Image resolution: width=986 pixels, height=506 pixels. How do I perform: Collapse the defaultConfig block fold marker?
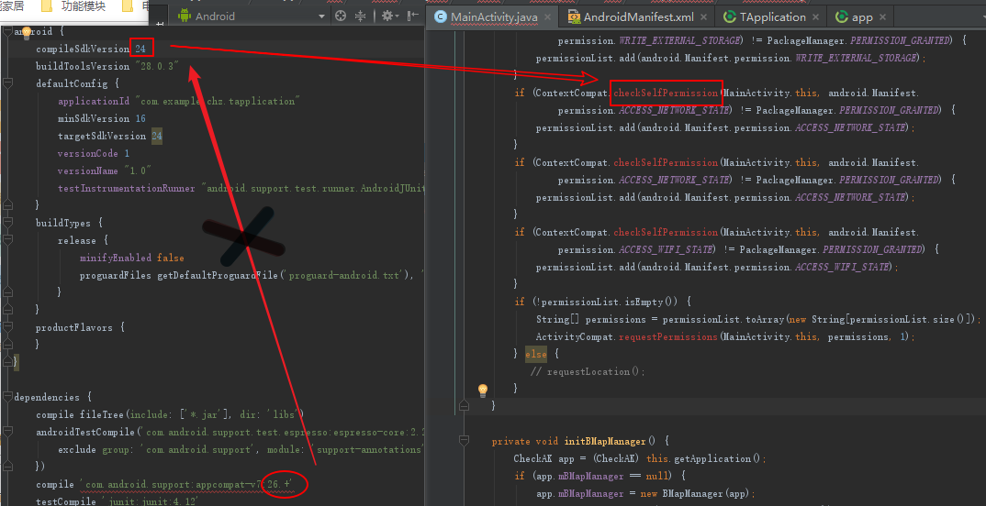(x=7, y=83)
